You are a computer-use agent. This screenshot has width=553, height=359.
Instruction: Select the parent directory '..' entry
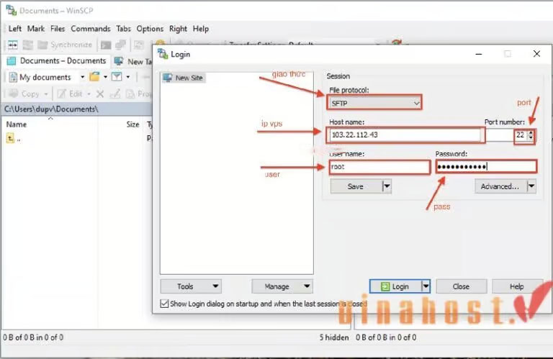point(14,138)
